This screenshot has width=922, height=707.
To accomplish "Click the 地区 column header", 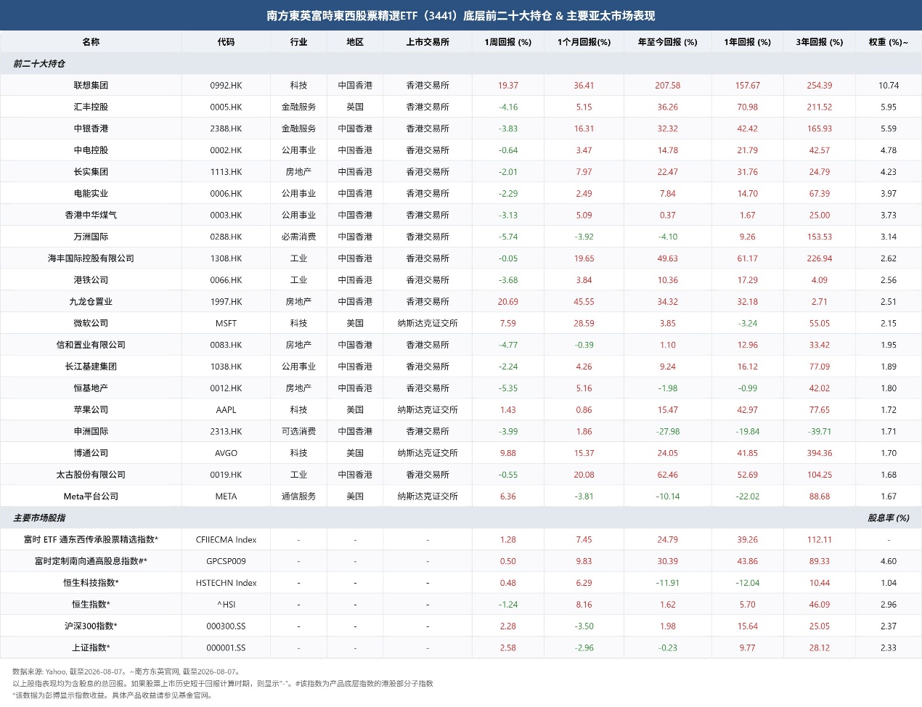I will point(355,42).
